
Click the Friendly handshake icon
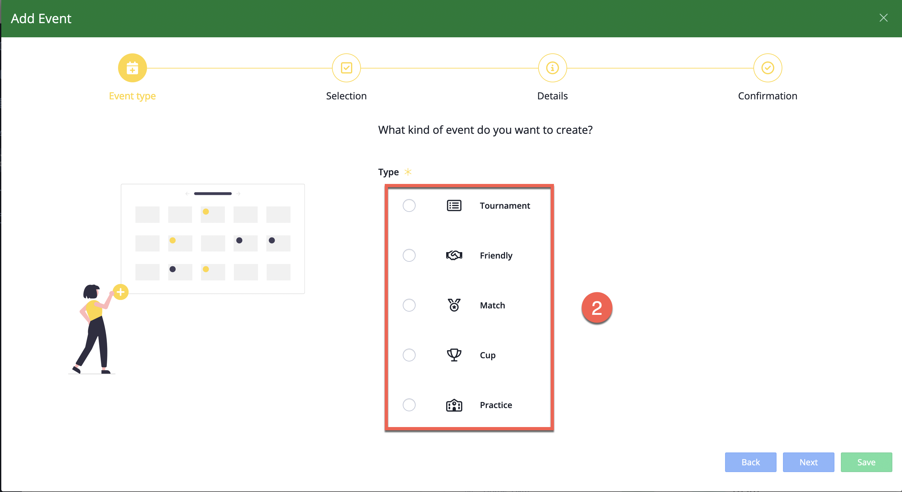pos(454,255)
